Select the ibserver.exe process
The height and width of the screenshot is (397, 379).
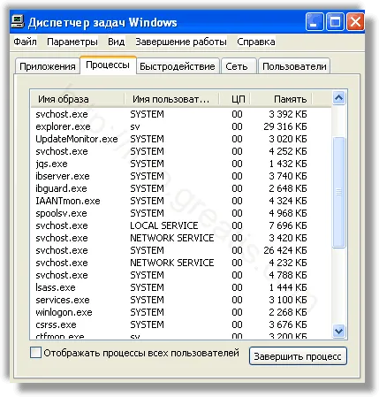pyautogui.click(x=181, y=176)
